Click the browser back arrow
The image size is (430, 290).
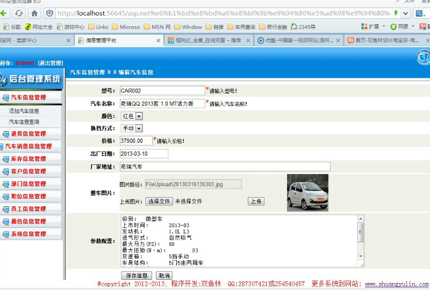pos(3,13)
